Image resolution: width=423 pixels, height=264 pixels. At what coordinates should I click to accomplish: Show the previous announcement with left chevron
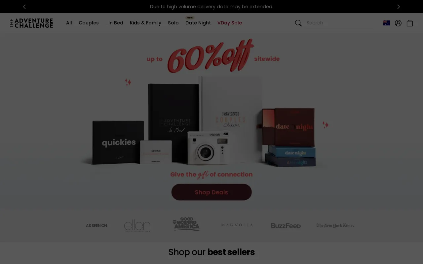coord(24,7)
